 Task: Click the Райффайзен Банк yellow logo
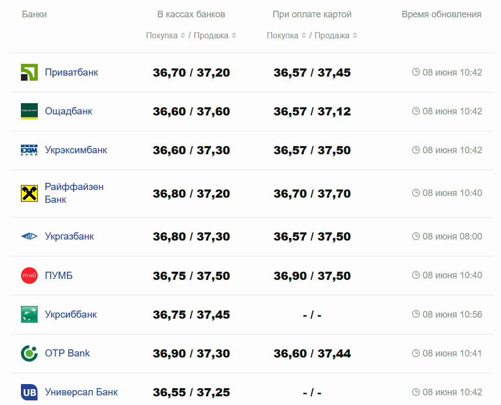pyautogui.click(x=29, y=194)
